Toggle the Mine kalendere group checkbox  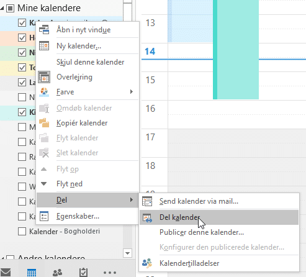[x=10, y=8]
